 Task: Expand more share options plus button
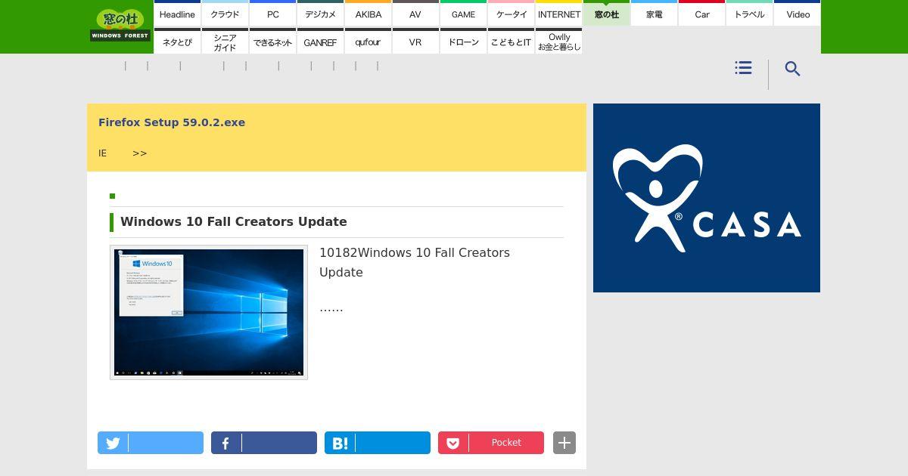pyautogui.click(x=564, y=443)
